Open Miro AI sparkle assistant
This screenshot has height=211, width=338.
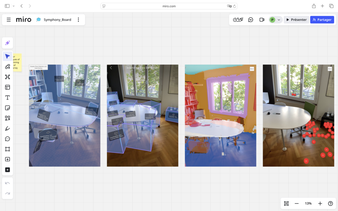pos(7,43)
